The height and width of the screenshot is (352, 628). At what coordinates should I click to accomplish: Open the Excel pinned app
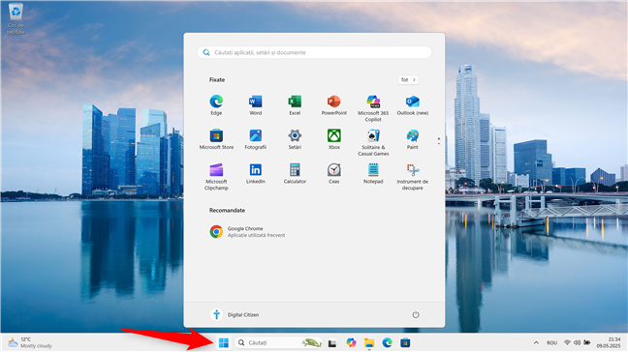click(295, 105)
